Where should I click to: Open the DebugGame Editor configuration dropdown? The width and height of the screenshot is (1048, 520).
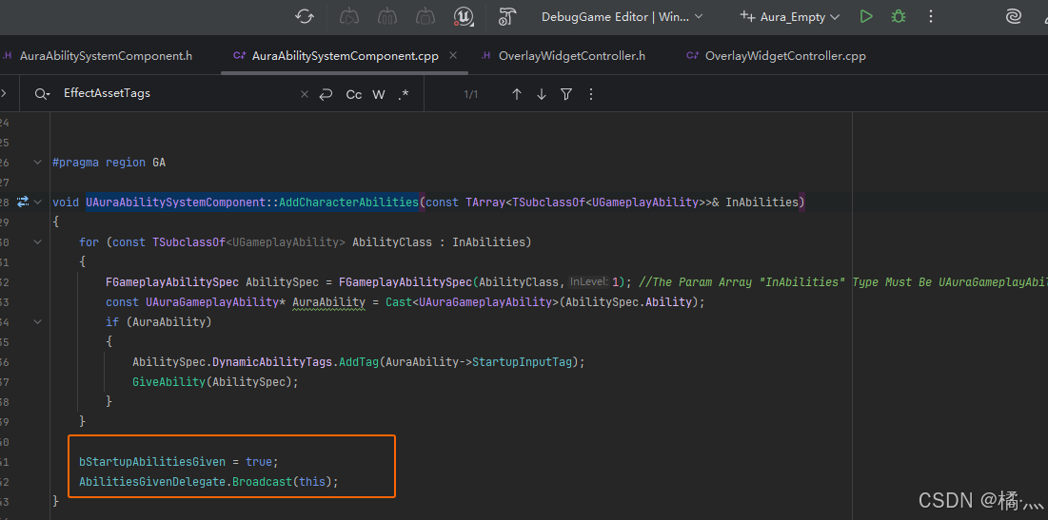[622, 17]
